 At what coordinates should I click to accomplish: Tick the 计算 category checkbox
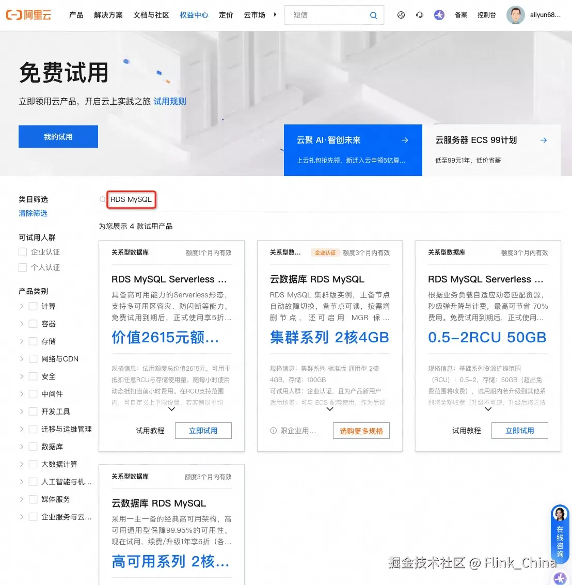click(x=33, y=306)
